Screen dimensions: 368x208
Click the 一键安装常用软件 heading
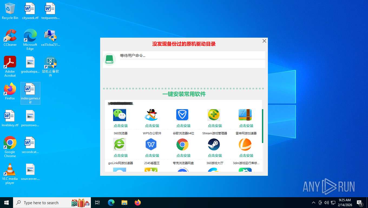coord(184,94)
